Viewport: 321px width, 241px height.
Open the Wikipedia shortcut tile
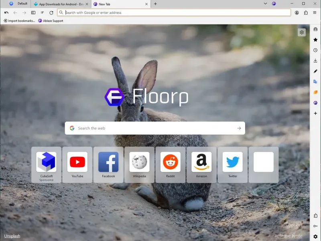point(139,165)
